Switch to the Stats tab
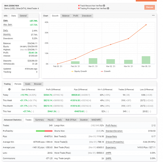Screen dimensions: 163x162 [x=14, y=16]
